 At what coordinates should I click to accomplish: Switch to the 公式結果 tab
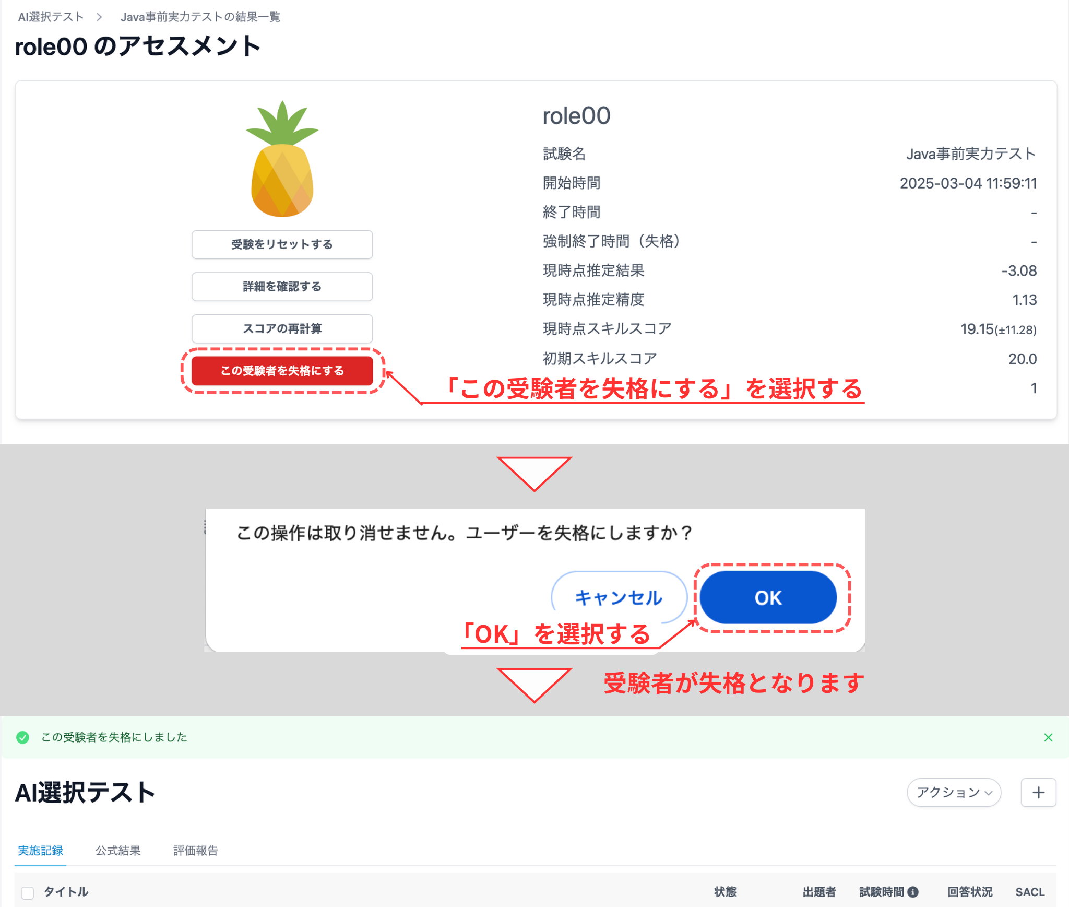point(118,850)
